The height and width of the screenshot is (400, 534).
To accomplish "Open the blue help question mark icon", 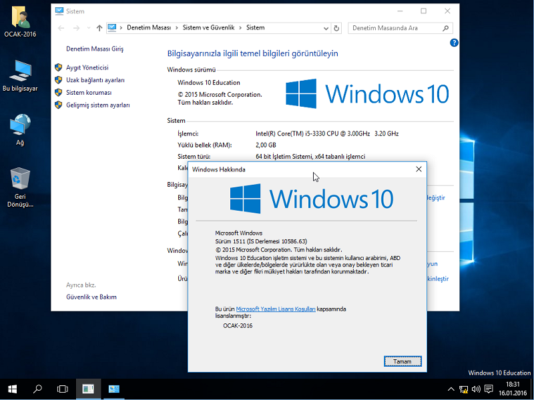I will click(454, 43).
